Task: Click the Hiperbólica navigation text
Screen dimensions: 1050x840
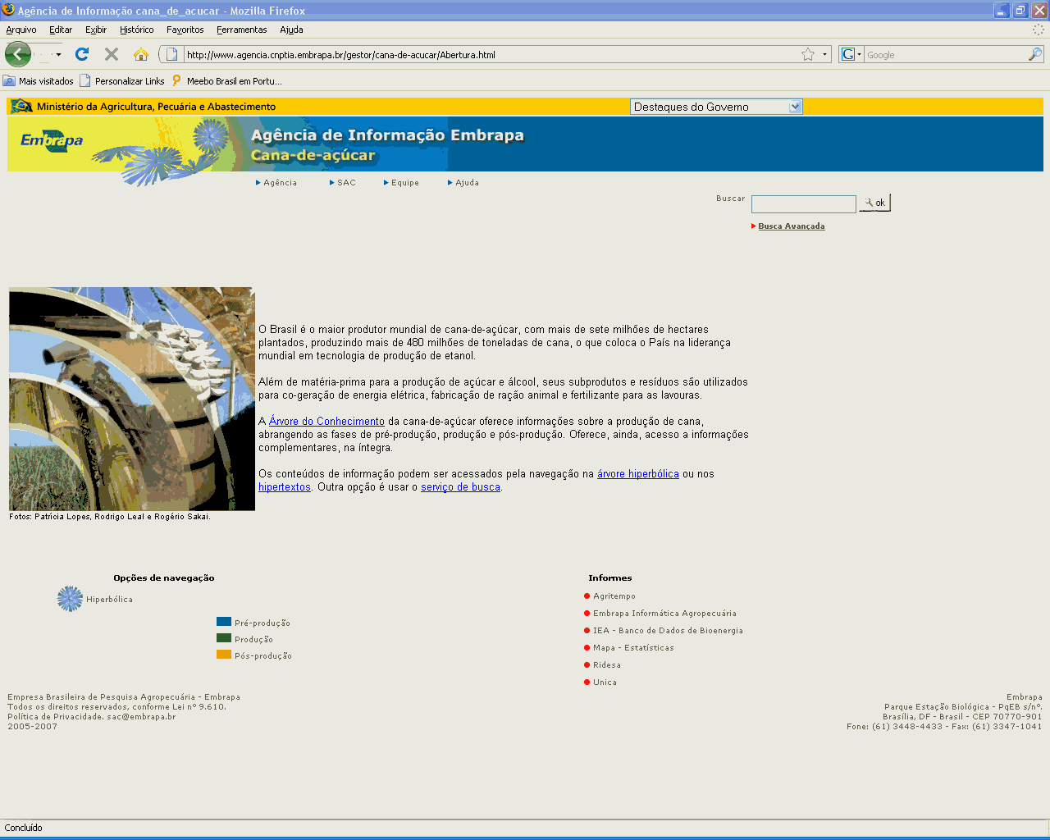Action: [109, 600]
